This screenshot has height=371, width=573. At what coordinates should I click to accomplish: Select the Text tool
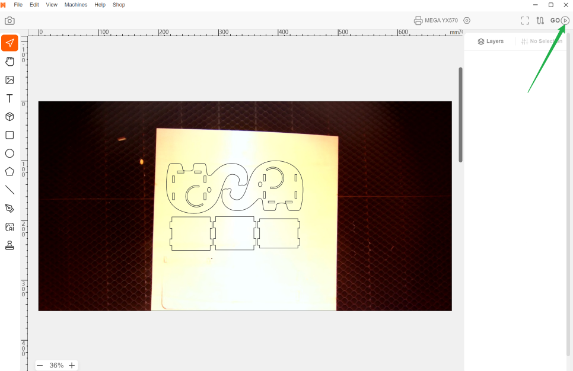[x=9, y=98]
